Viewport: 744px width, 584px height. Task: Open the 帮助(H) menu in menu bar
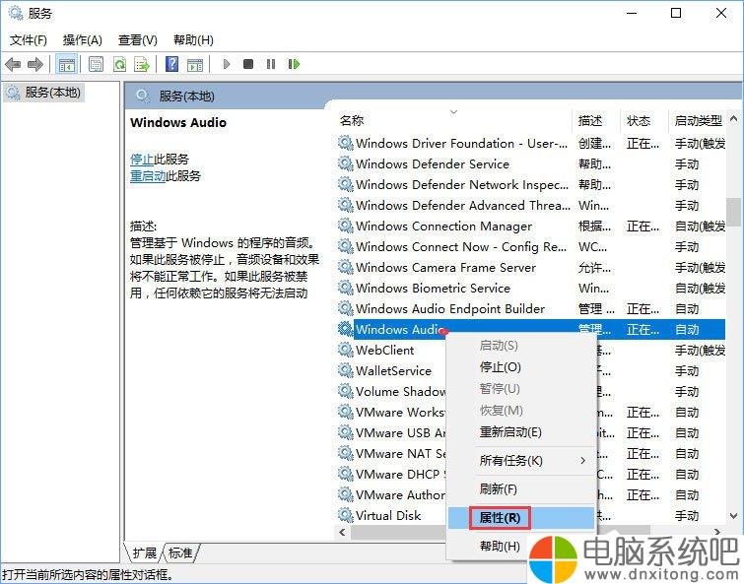click(x=193, y=39)
